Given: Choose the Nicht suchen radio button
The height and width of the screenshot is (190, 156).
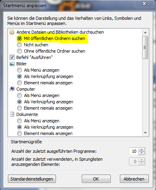Looking at the screenshot, I should coord(19,45).
